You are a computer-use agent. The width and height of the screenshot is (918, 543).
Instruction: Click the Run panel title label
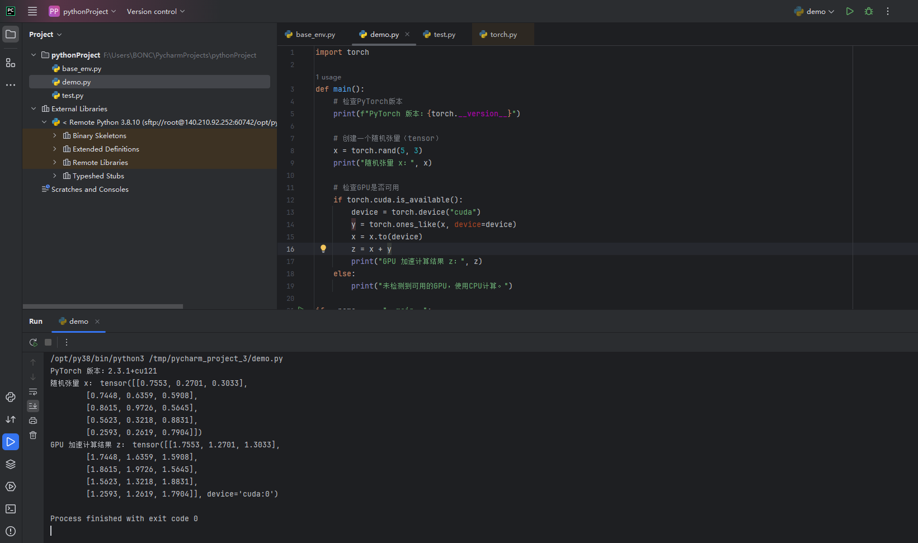click(36, 322)
